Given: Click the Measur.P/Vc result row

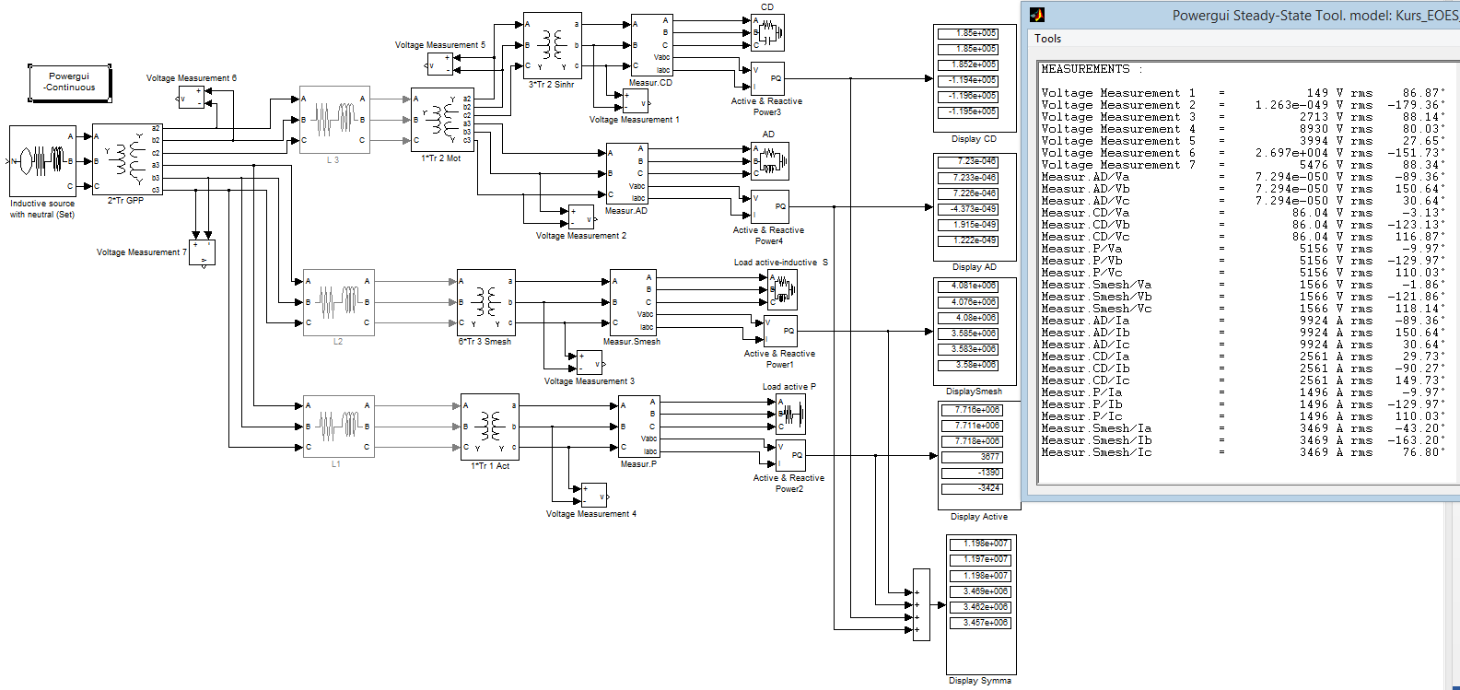Looking at the screenshot, I should point(1244,273).
